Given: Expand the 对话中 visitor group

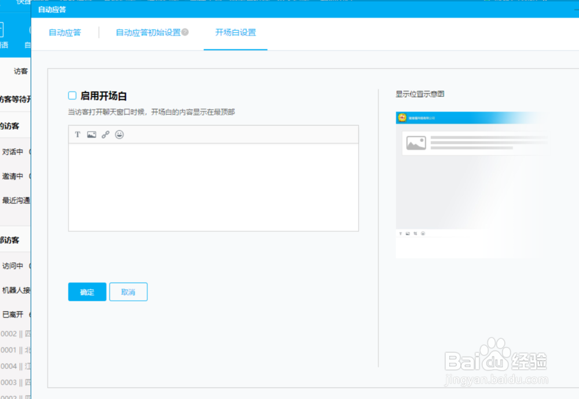Looking at the screenshot, I should [x=12, y=152].
